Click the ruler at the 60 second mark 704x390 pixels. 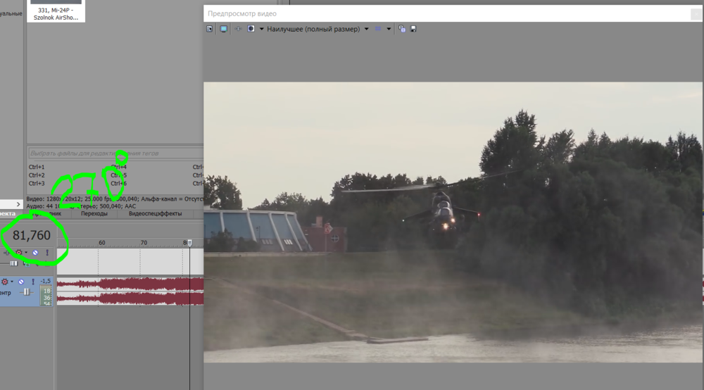(x=102, y=243)
